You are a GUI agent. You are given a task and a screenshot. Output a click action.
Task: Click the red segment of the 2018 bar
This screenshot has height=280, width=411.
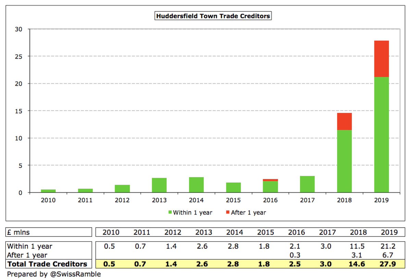[x=344, y=121]
